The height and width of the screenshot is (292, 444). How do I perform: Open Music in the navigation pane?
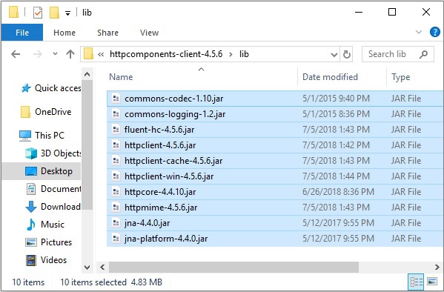45,225
